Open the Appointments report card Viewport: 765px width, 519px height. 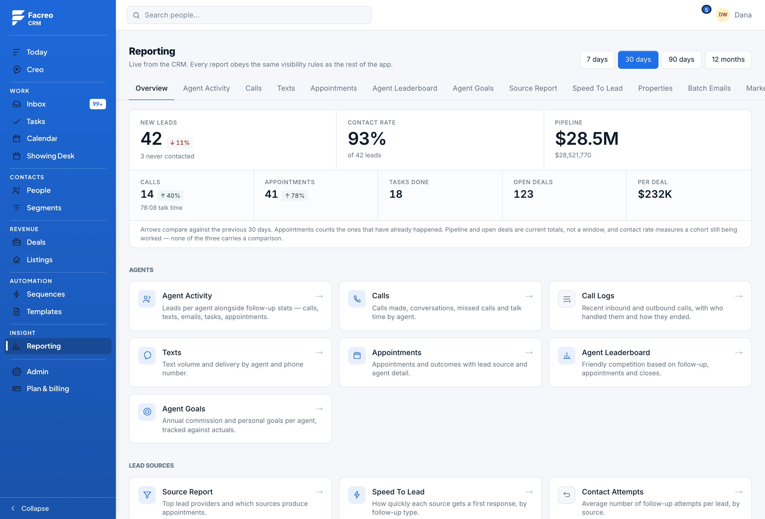point(440,362)
